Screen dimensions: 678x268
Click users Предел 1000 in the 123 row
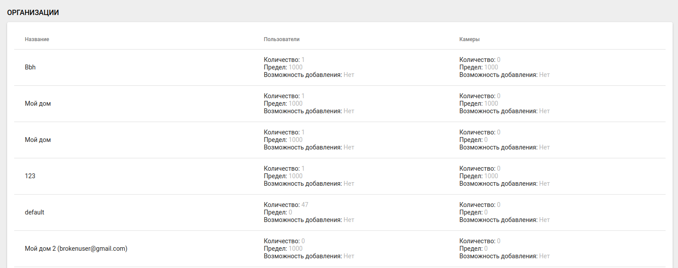pyautogui.click(x=296, y=176)
